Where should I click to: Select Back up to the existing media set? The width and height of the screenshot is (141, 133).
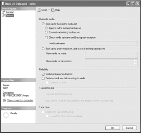coord(43,24)
